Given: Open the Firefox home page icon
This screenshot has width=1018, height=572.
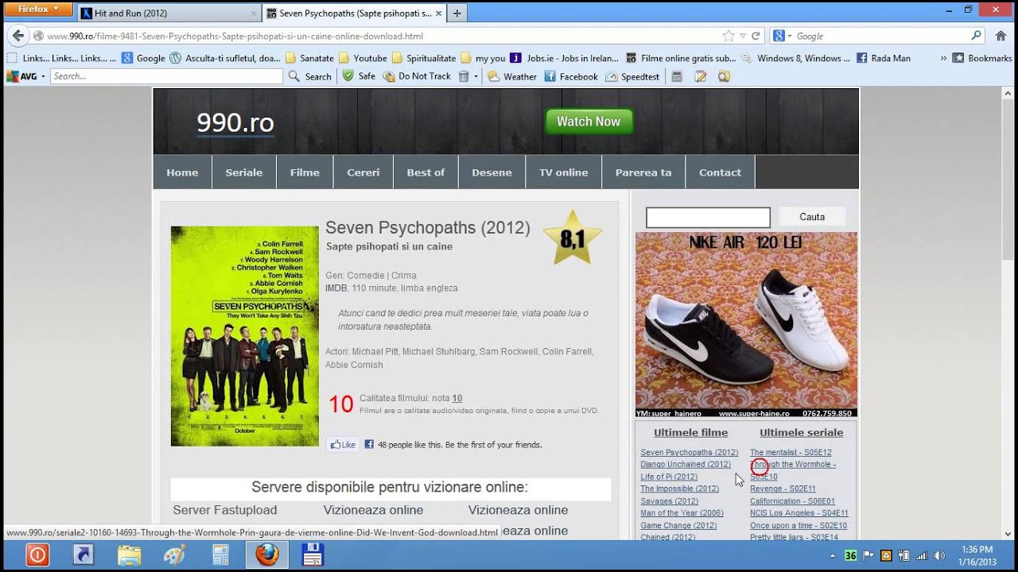Looking at the screenshot, I should click(x=1001, y=36).
